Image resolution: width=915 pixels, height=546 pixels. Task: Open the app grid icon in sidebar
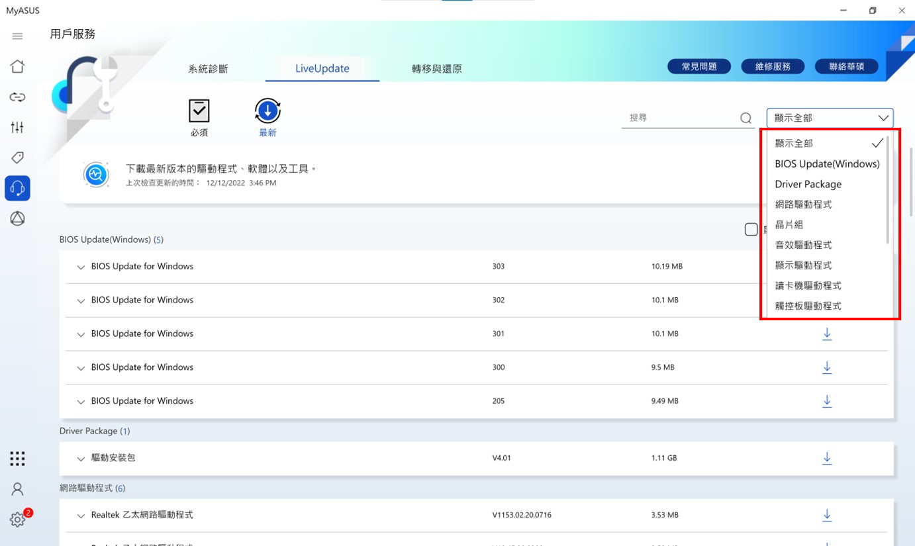17,459
